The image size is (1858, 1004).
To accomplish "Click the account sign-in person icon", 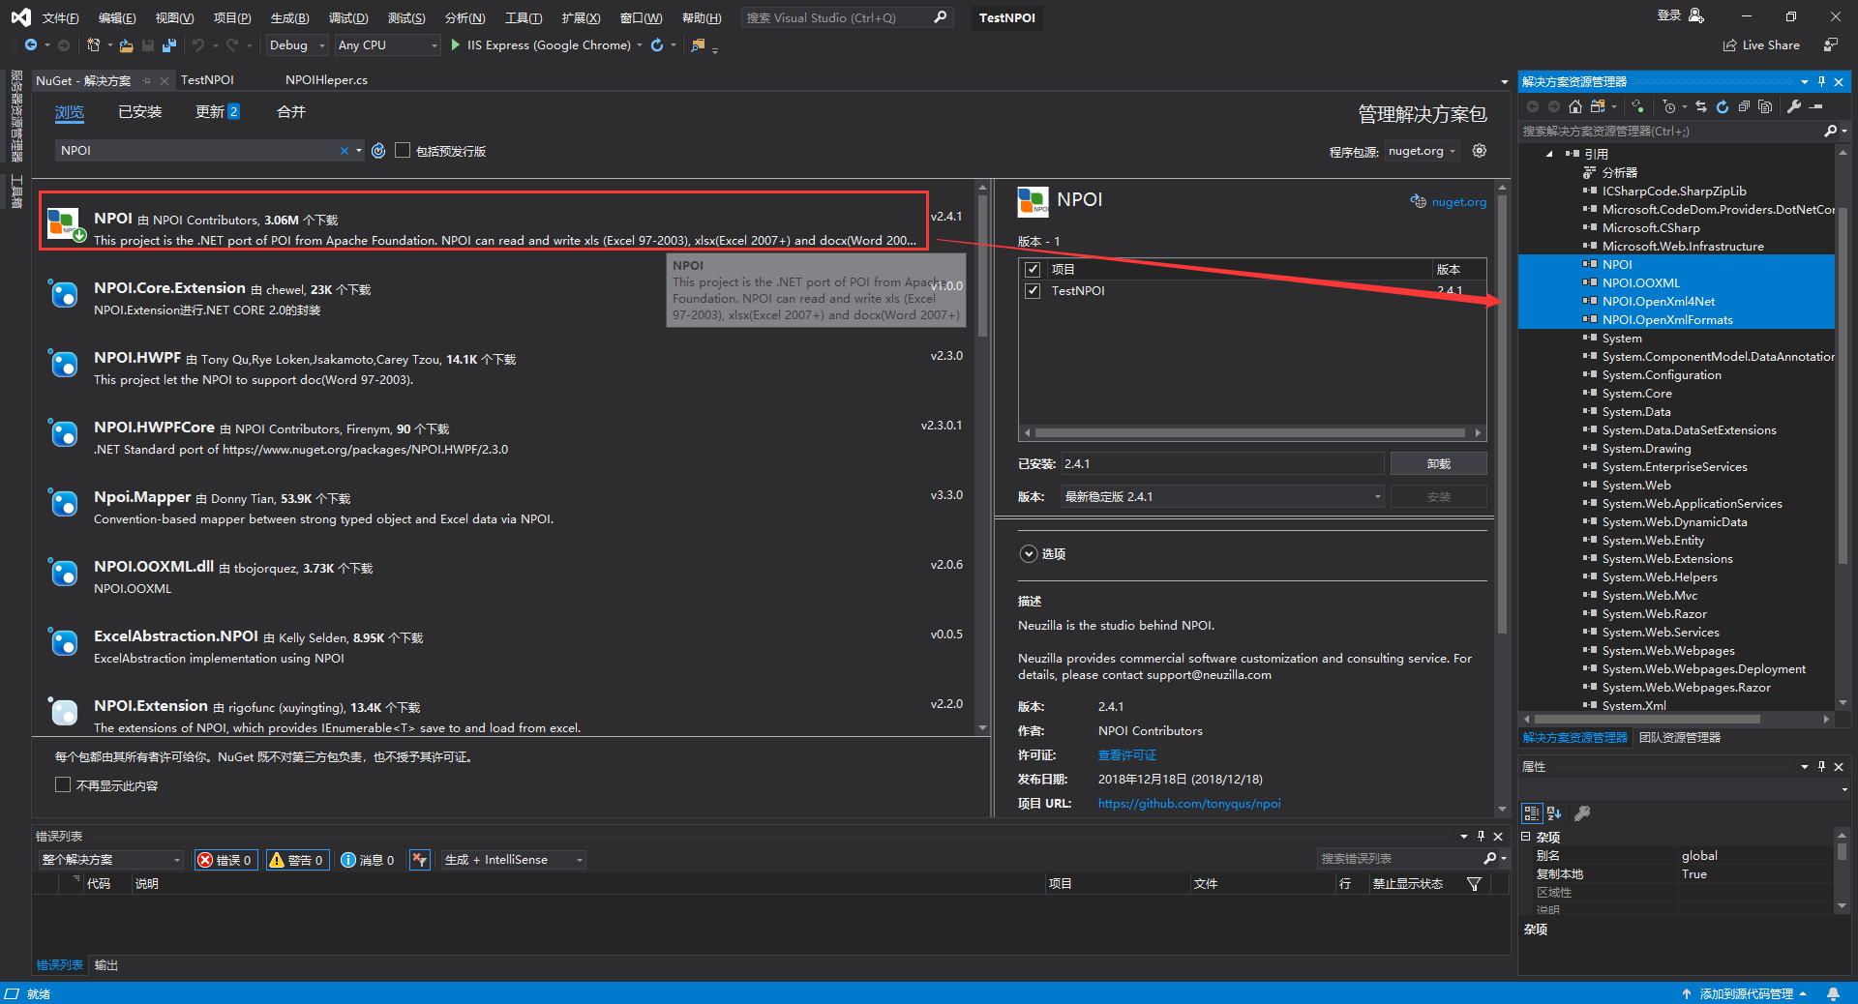I will click(1696, 15).
